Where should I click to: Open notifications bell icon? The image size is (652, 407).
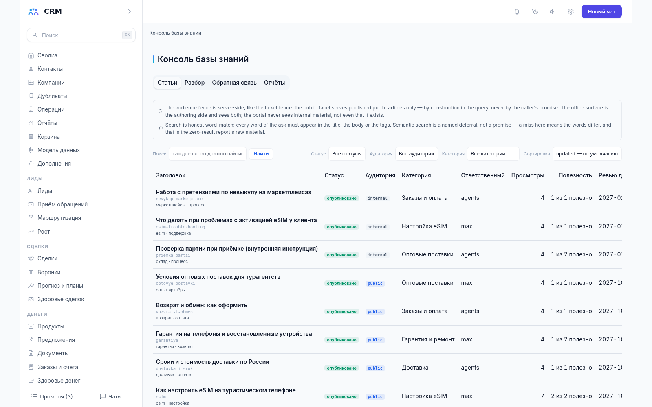click(x=517, y=11)
